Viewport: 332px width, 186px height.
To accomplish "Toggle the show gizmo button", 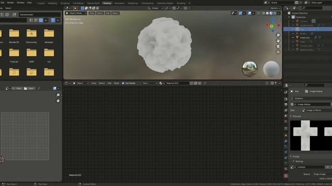I will [240, 13].
